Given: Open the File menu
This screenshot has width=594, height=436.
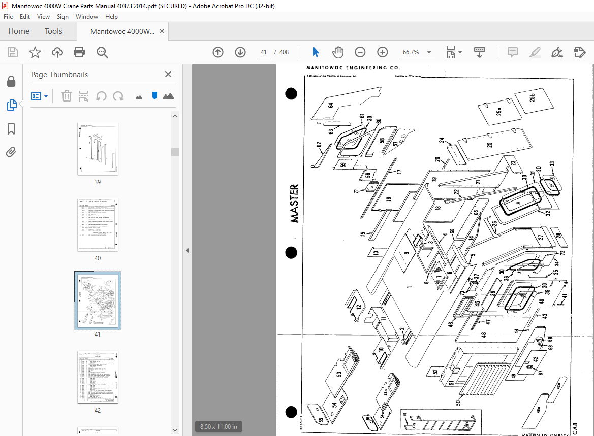Looking at the screenshot, I should 8,17.
